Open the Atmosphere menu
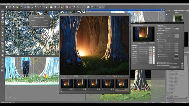Image resolution: width=189 pixels, height=106 pixels. point(18,4)
